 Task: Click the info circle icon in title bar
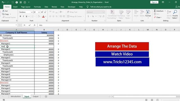click(x=17, y=2)
